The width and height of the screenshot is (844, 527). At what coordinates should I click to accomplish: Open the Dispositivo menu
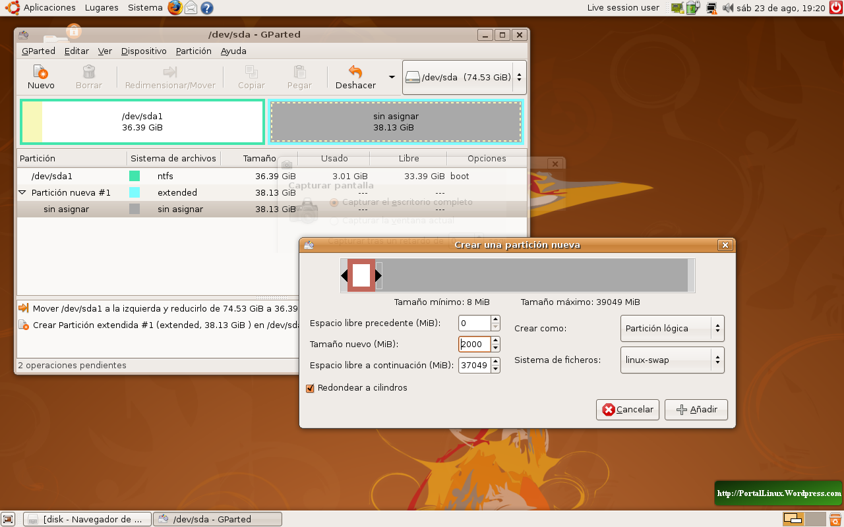coord(144,51)
